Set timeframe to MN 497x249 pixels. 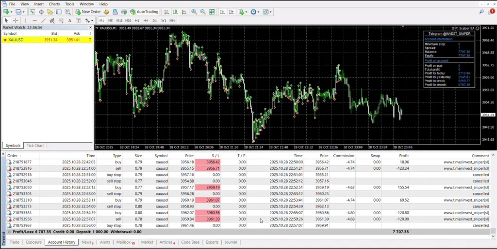[172, 20]
